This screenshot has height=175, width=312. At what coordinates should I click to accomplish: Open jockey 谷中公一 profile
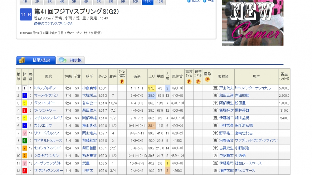point(90,103)
